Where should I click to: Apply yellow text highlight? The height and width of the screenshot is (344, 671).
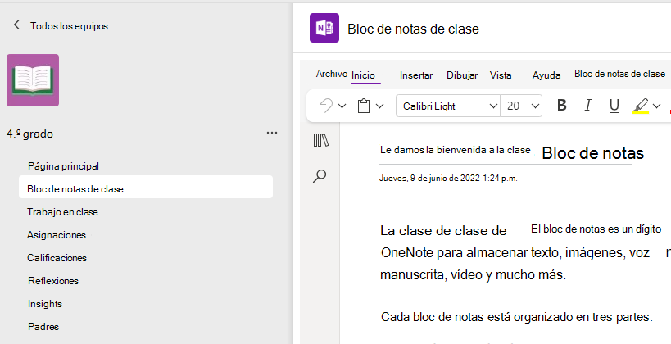641,106
